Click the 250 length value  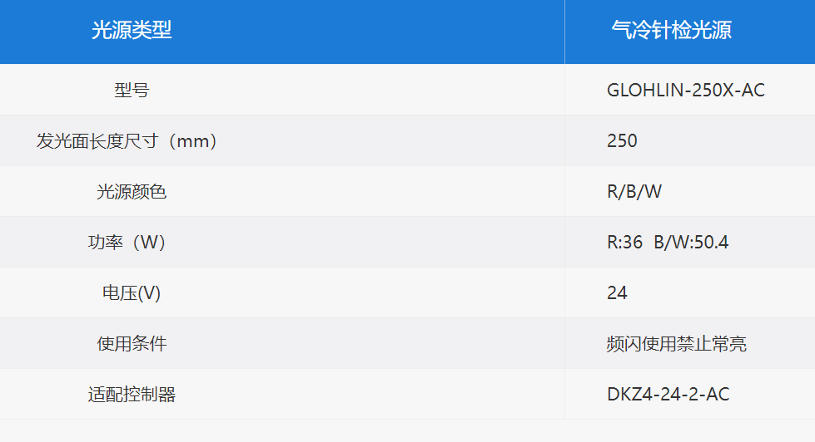point(622,140)
